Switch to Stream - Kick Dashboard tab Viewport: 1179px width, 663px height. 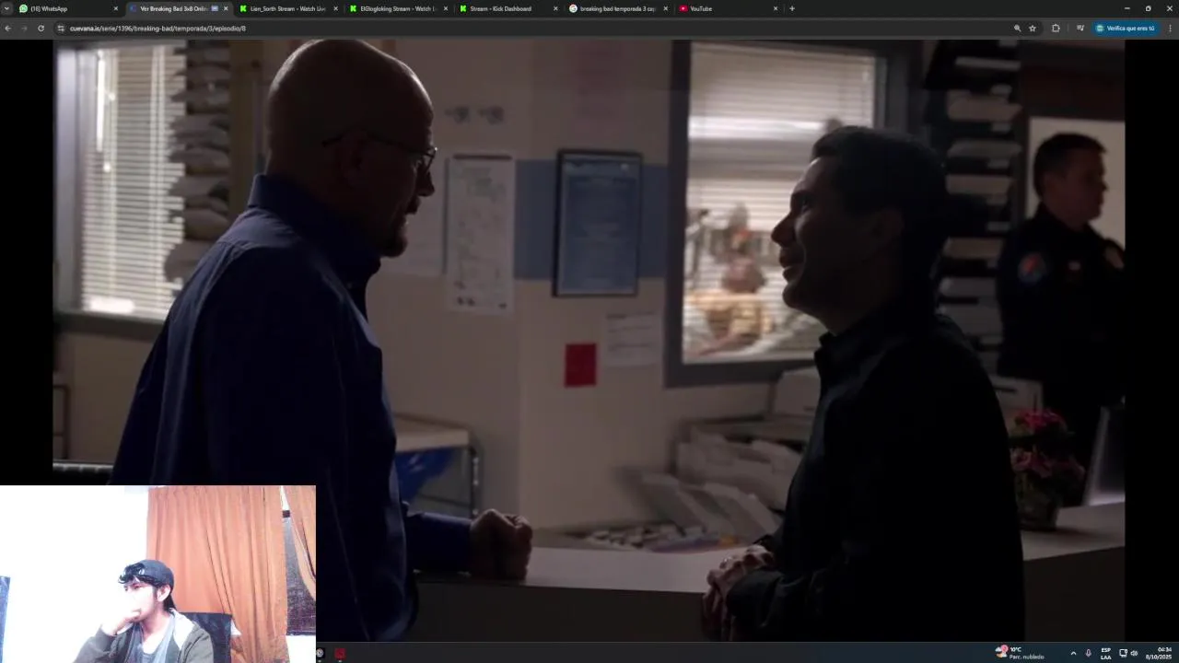pyautogui.click(x=505, y=8)
